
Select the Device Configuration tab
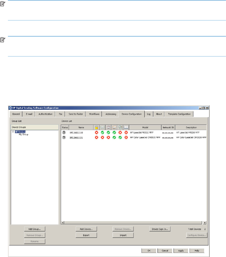pyautogui.click(x=131, y=114)
